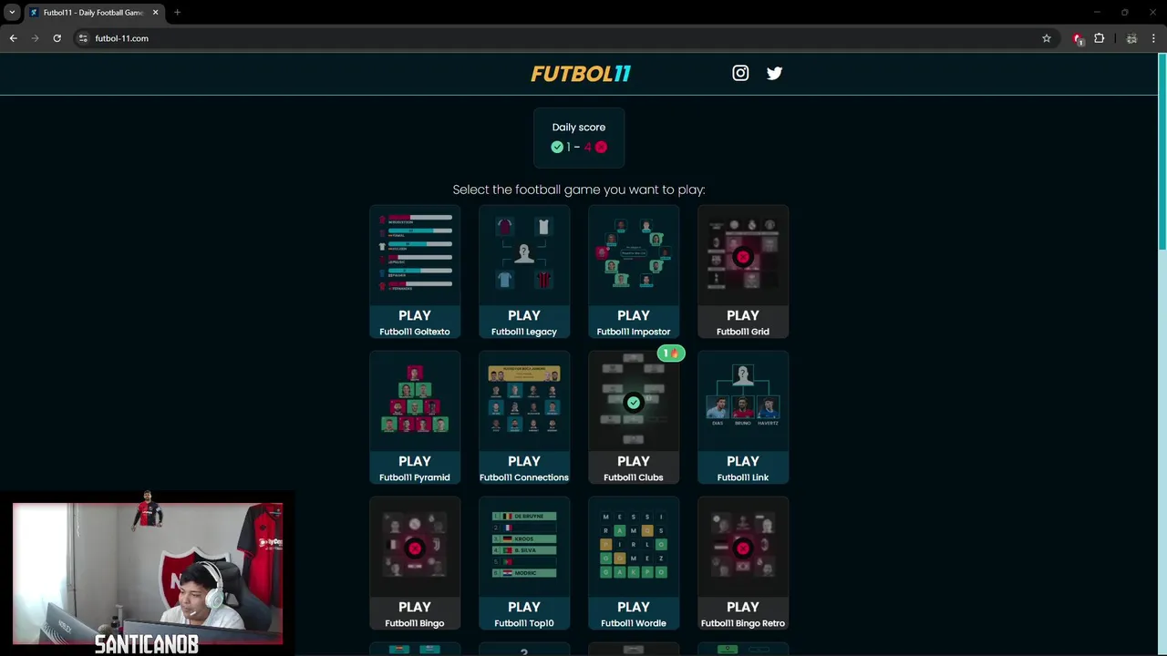Screen dimensions: 1167x656
Task: Open the Futbol11 Link game thumbnail
Action: 743,400
